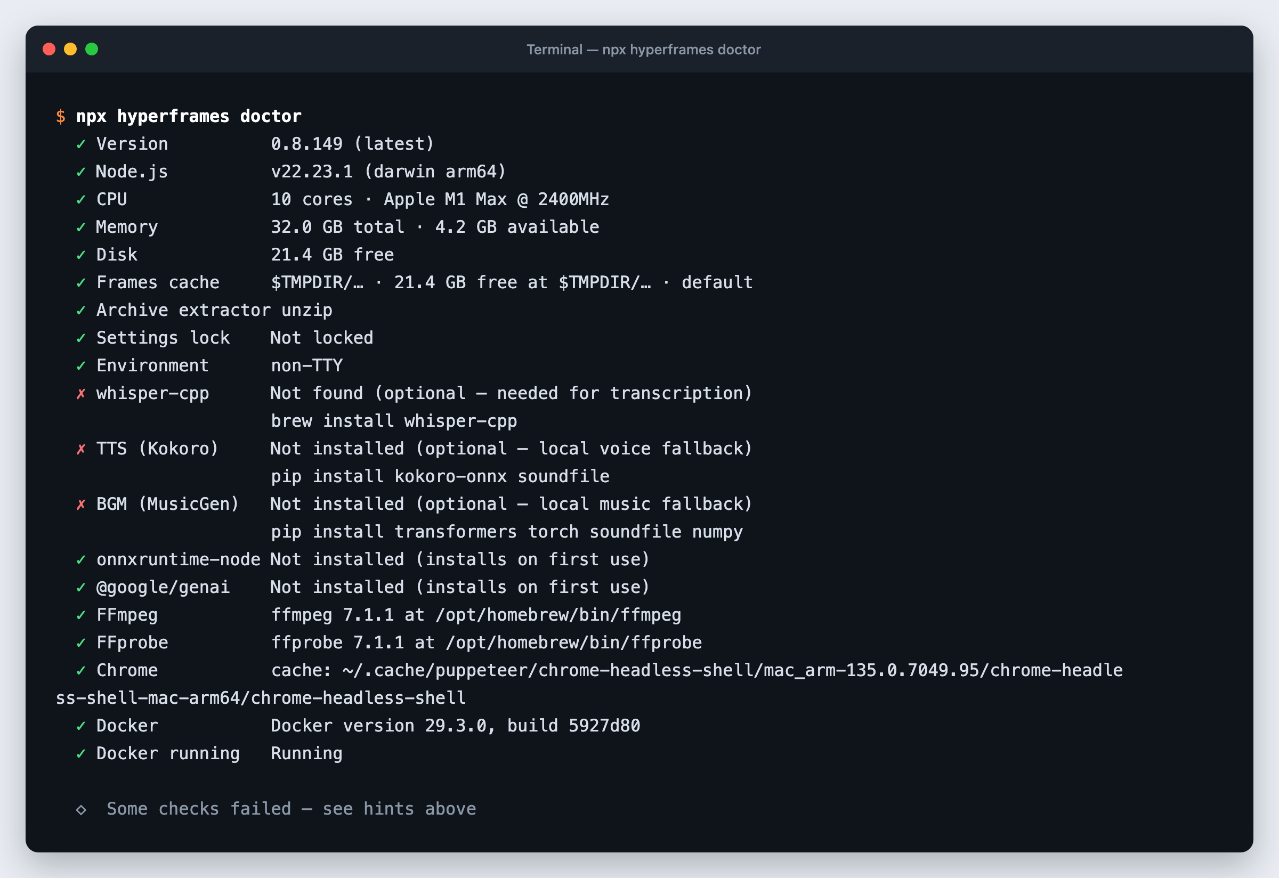Click the green checkmark beside Docker running

81,754
